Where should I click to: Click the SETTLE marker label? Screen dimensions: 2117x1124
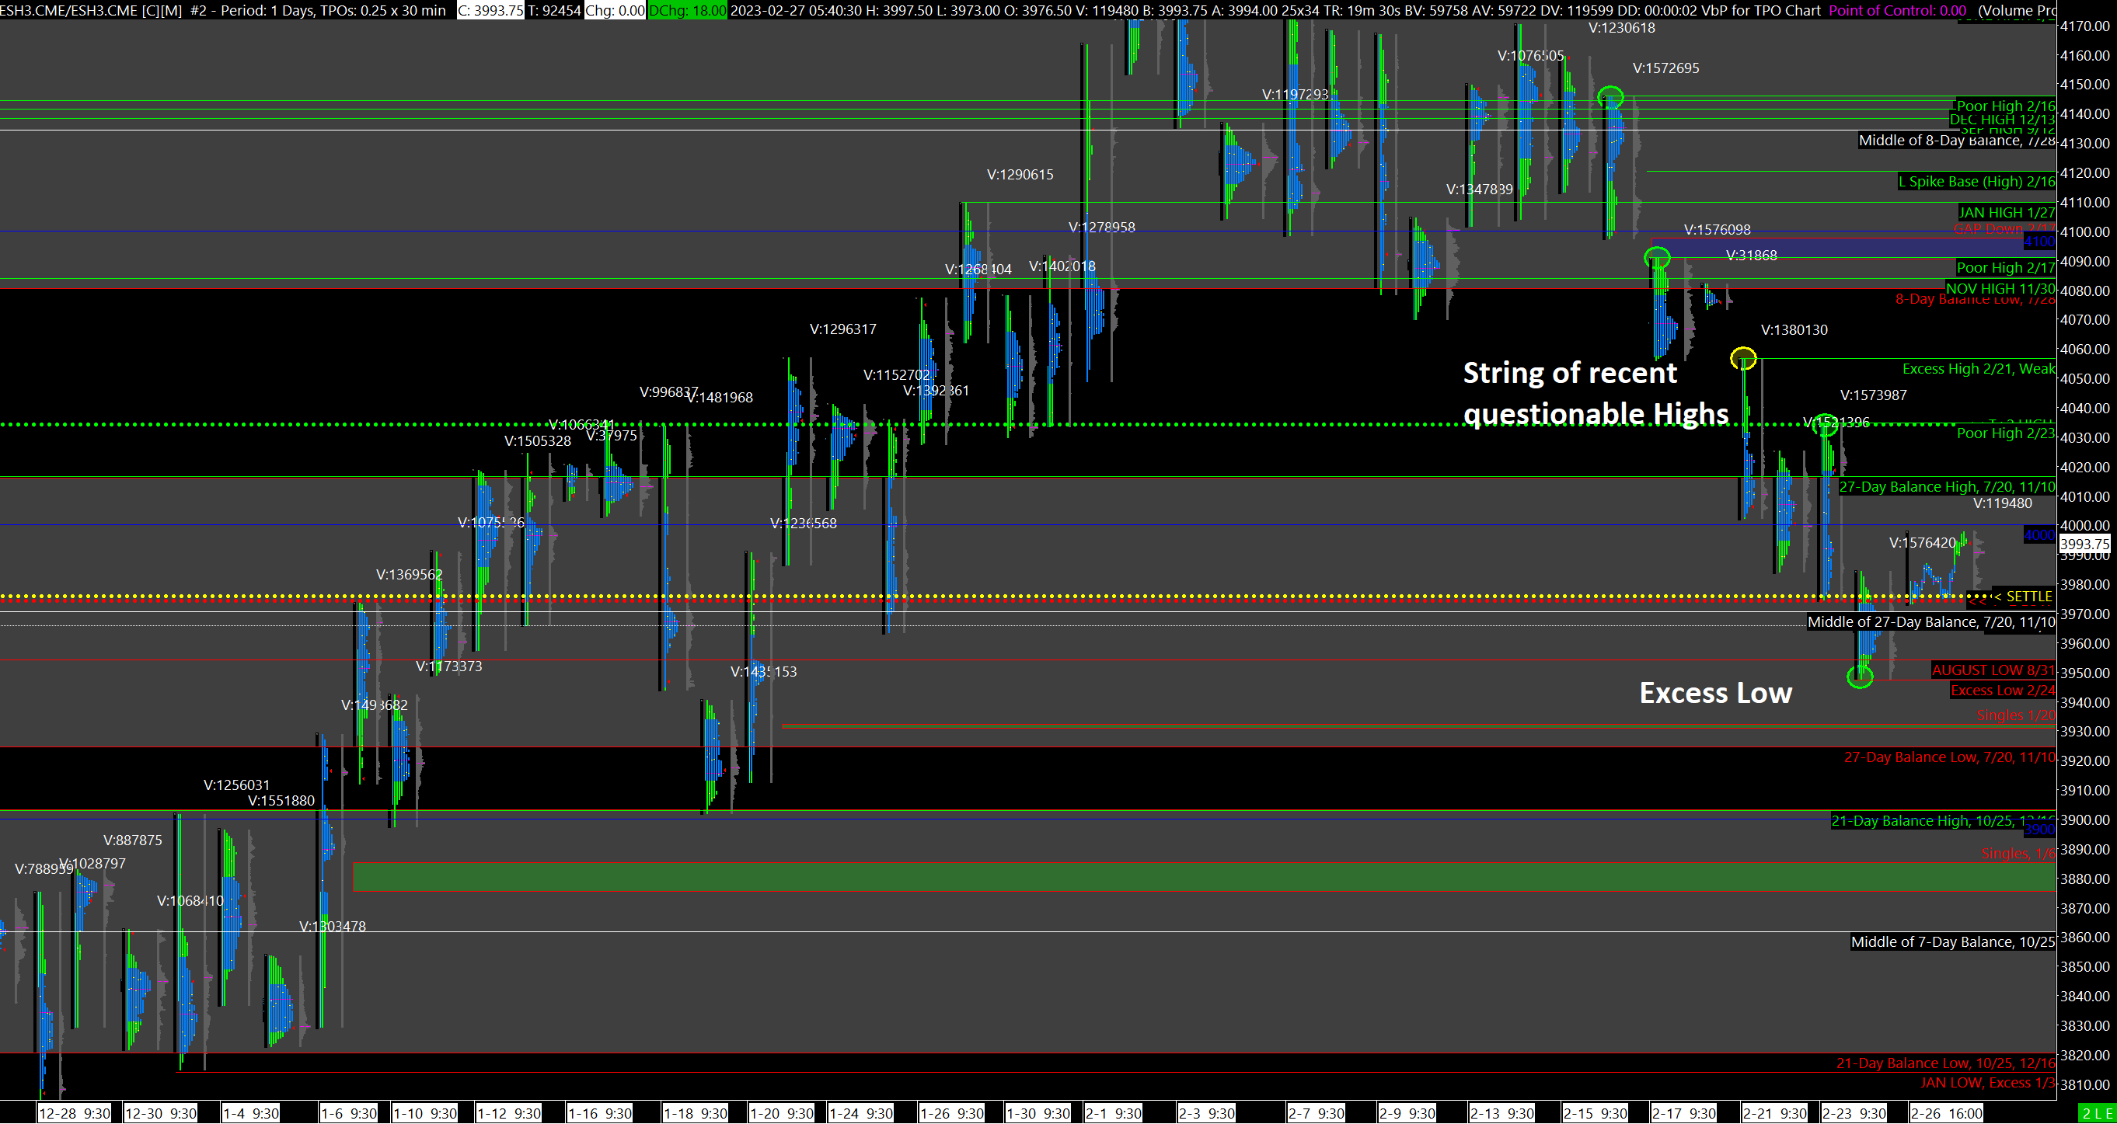click(2028, 597)
